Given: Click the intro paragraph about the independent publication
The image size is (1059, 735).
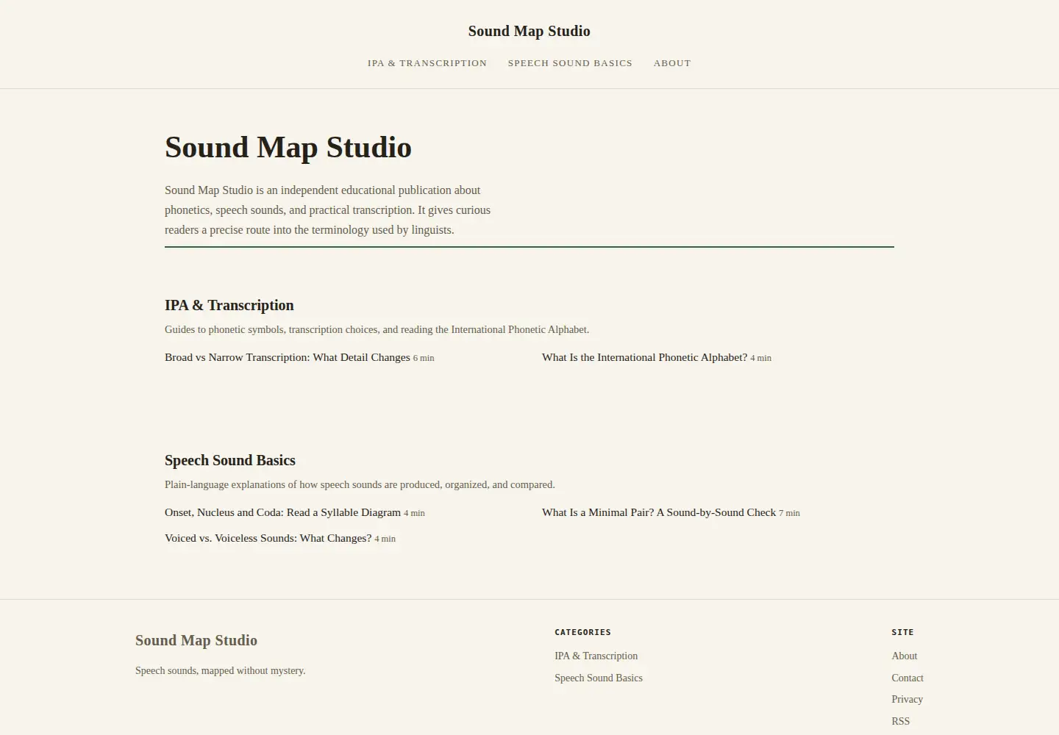Looking at the screenshot, I should pyautogui.click(x=328, y=209).
